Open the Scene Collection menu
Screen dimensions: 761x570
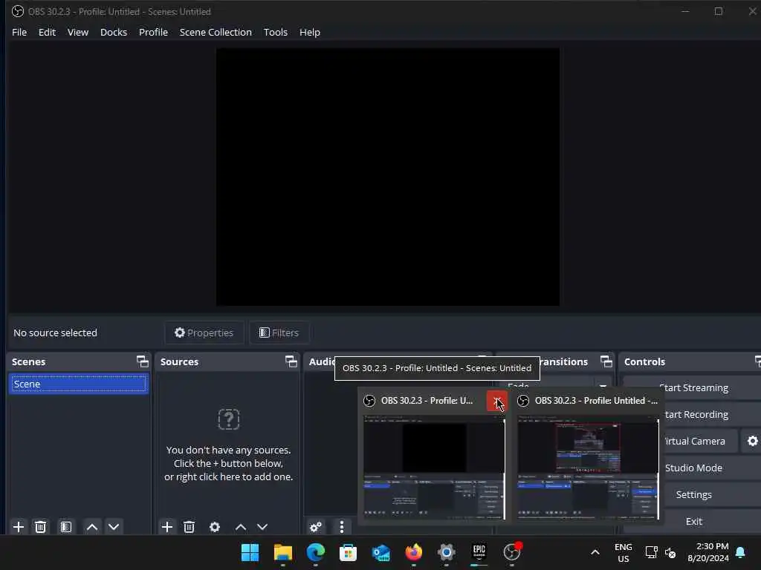216,32
